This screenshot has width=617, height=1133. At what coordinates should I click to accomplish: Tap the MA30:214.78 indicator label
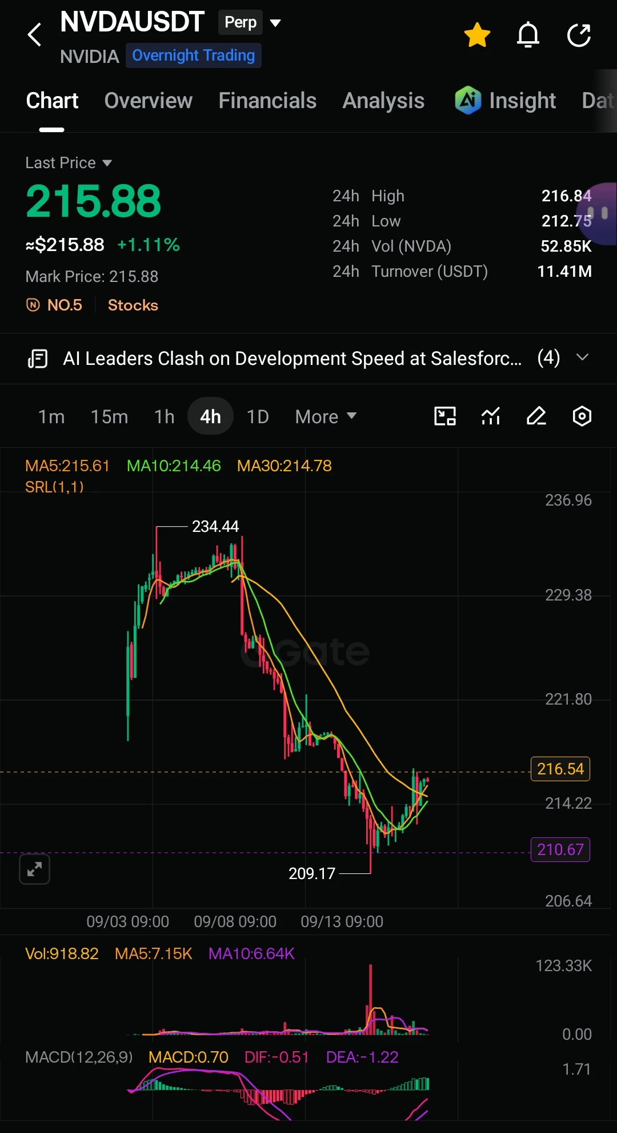(285, 466)
